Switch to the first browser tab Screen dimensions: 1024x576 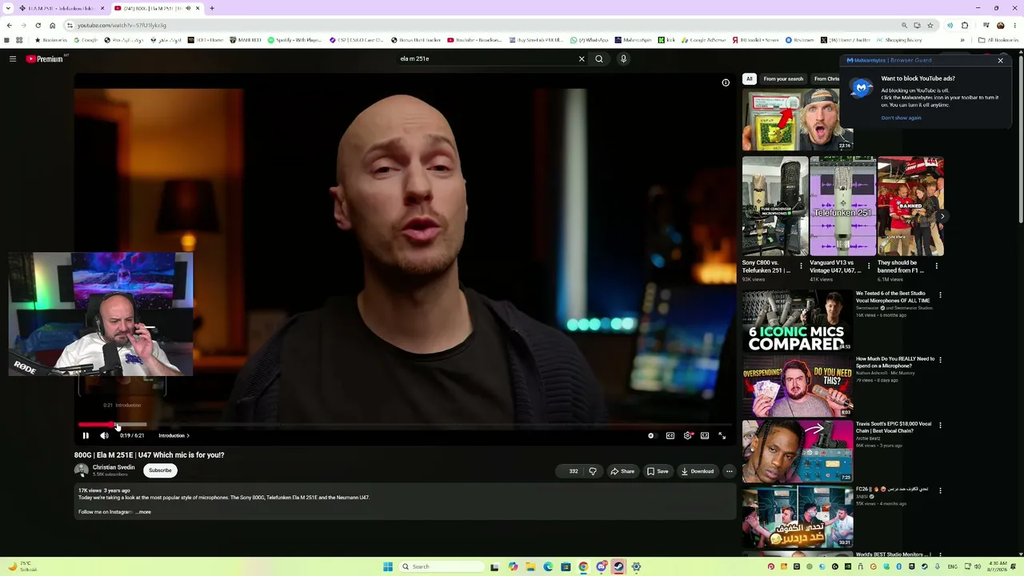[x=60, y=8]
